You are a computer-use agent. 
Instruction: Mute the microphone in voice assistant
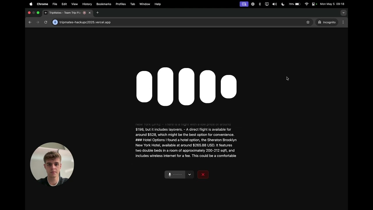click(x=175, y=174)
